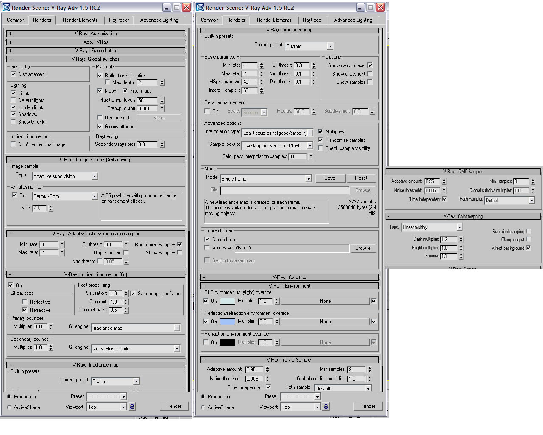Click the lock viewport icon in right window
Screen dimensions: 543x435
(326, 407)
